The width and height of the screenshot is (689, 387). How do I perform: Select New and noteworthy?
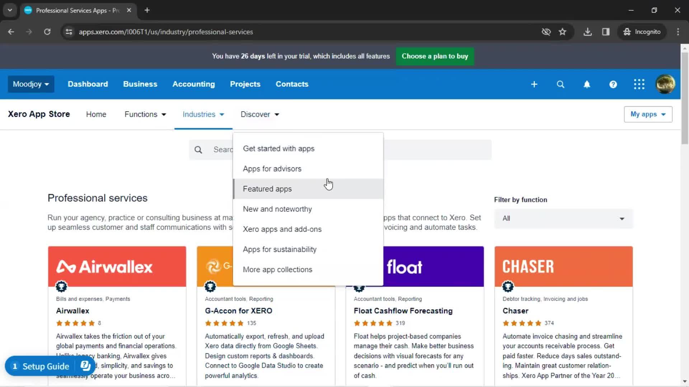pyautogui.click(x=308, y=209)
